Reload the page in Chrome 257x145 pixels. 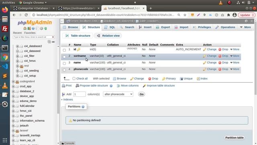26,15
